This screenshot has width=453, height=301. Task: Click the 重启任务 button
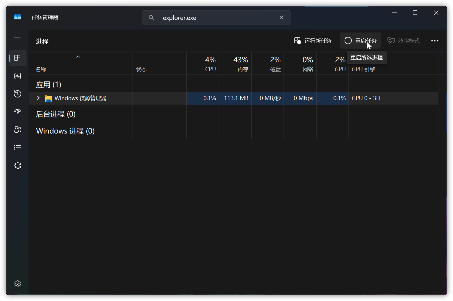coord(361,41)
